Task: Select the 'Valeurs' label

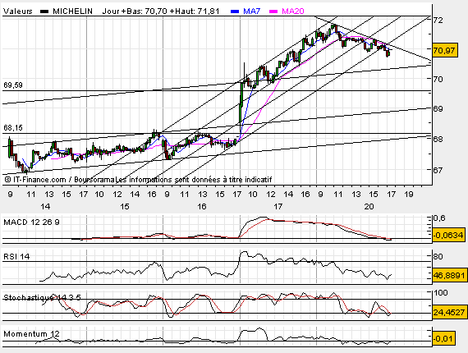Action: point(18,11)
